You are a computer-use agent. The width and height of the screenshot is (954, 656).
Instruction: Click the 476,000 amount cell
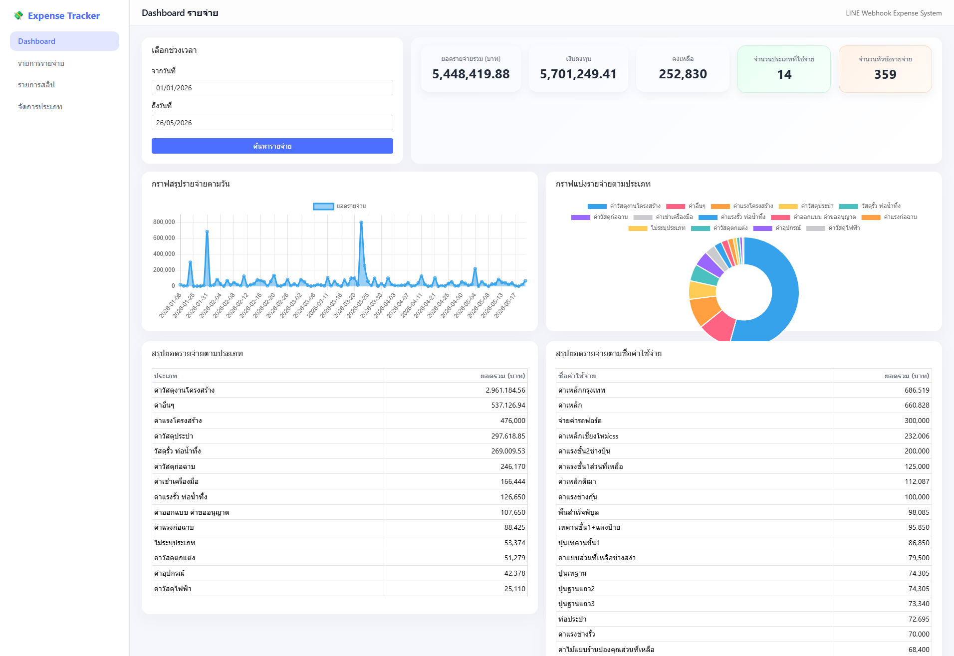(x=456, y=421)
